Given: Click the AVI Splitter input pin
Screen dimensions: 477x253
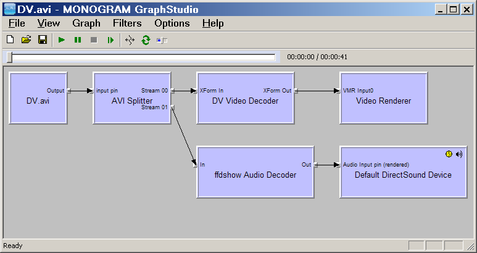Looking at the screenshot, I should click(x=92, y=91).
